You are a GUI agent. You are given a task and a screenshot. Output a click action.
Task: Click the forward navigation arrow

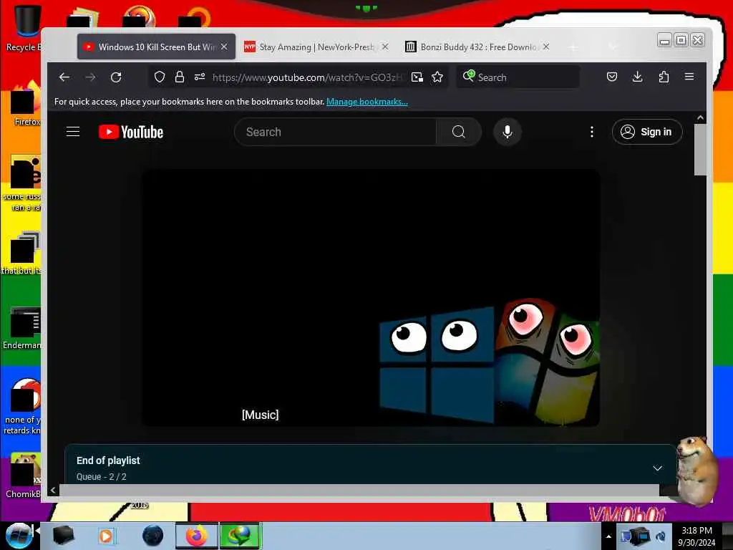tap(90, 77)
